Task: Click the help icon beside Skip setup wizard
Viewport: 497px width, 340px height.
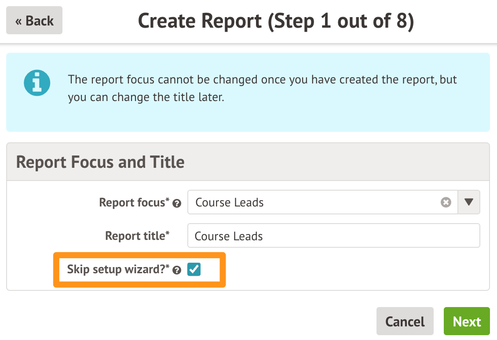Action: (x=177, y=271)
